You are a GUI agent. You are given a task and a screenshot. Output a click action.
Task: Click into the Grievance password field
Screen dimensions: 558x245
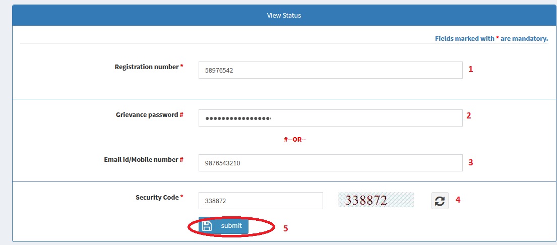click(x=330, y=118)
